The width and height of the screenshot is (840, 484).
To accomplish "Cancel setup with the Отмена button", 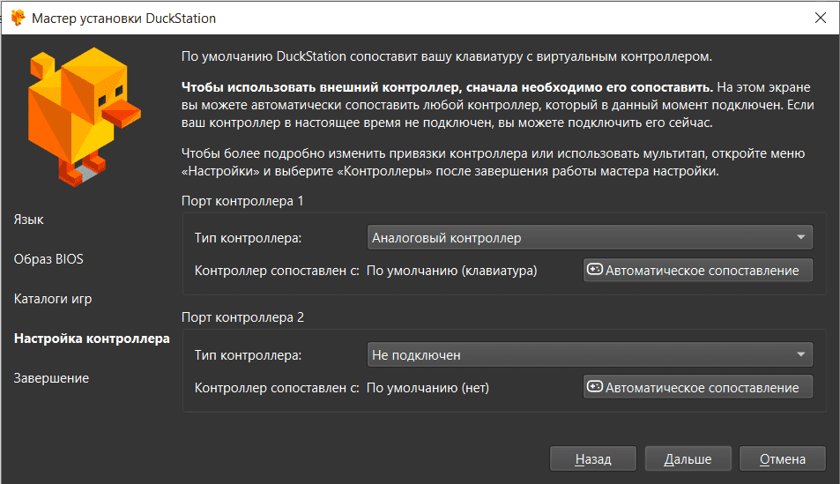I will (x=783, y=458).
